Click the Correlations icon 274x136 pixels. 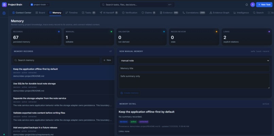(184, 13)
